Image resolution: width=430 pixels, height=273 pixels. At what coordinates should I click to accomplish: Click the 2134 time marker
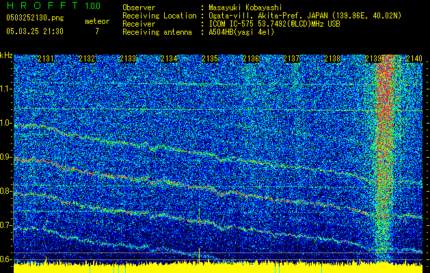pos(169,59)
